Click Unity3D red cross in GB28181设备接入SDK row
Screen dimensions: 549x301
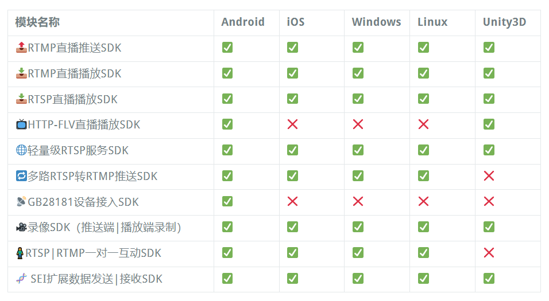click(489, 201)
